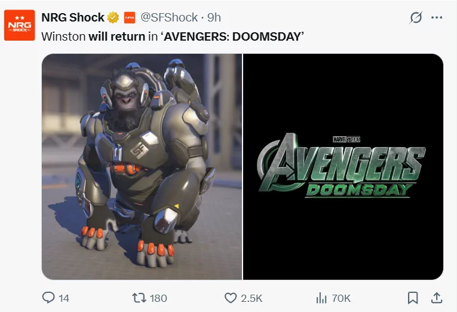This screenshot has width=457, height=312.
Task: Open the Winston skin image
Action: (x=142, y=167)
